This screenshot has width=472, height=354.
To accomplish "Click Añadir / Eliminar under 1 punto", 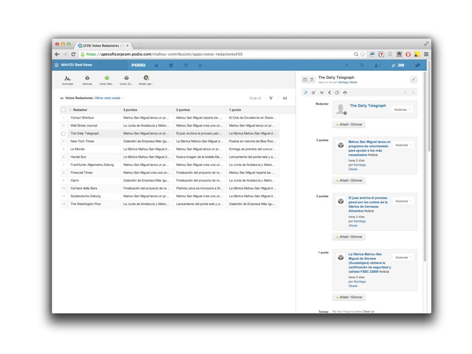I will coord(349,297).
